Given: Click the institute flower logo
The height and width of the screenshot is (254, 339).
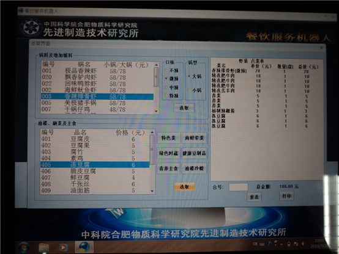Looking at the screenshot, I should (x=31, y=27).
